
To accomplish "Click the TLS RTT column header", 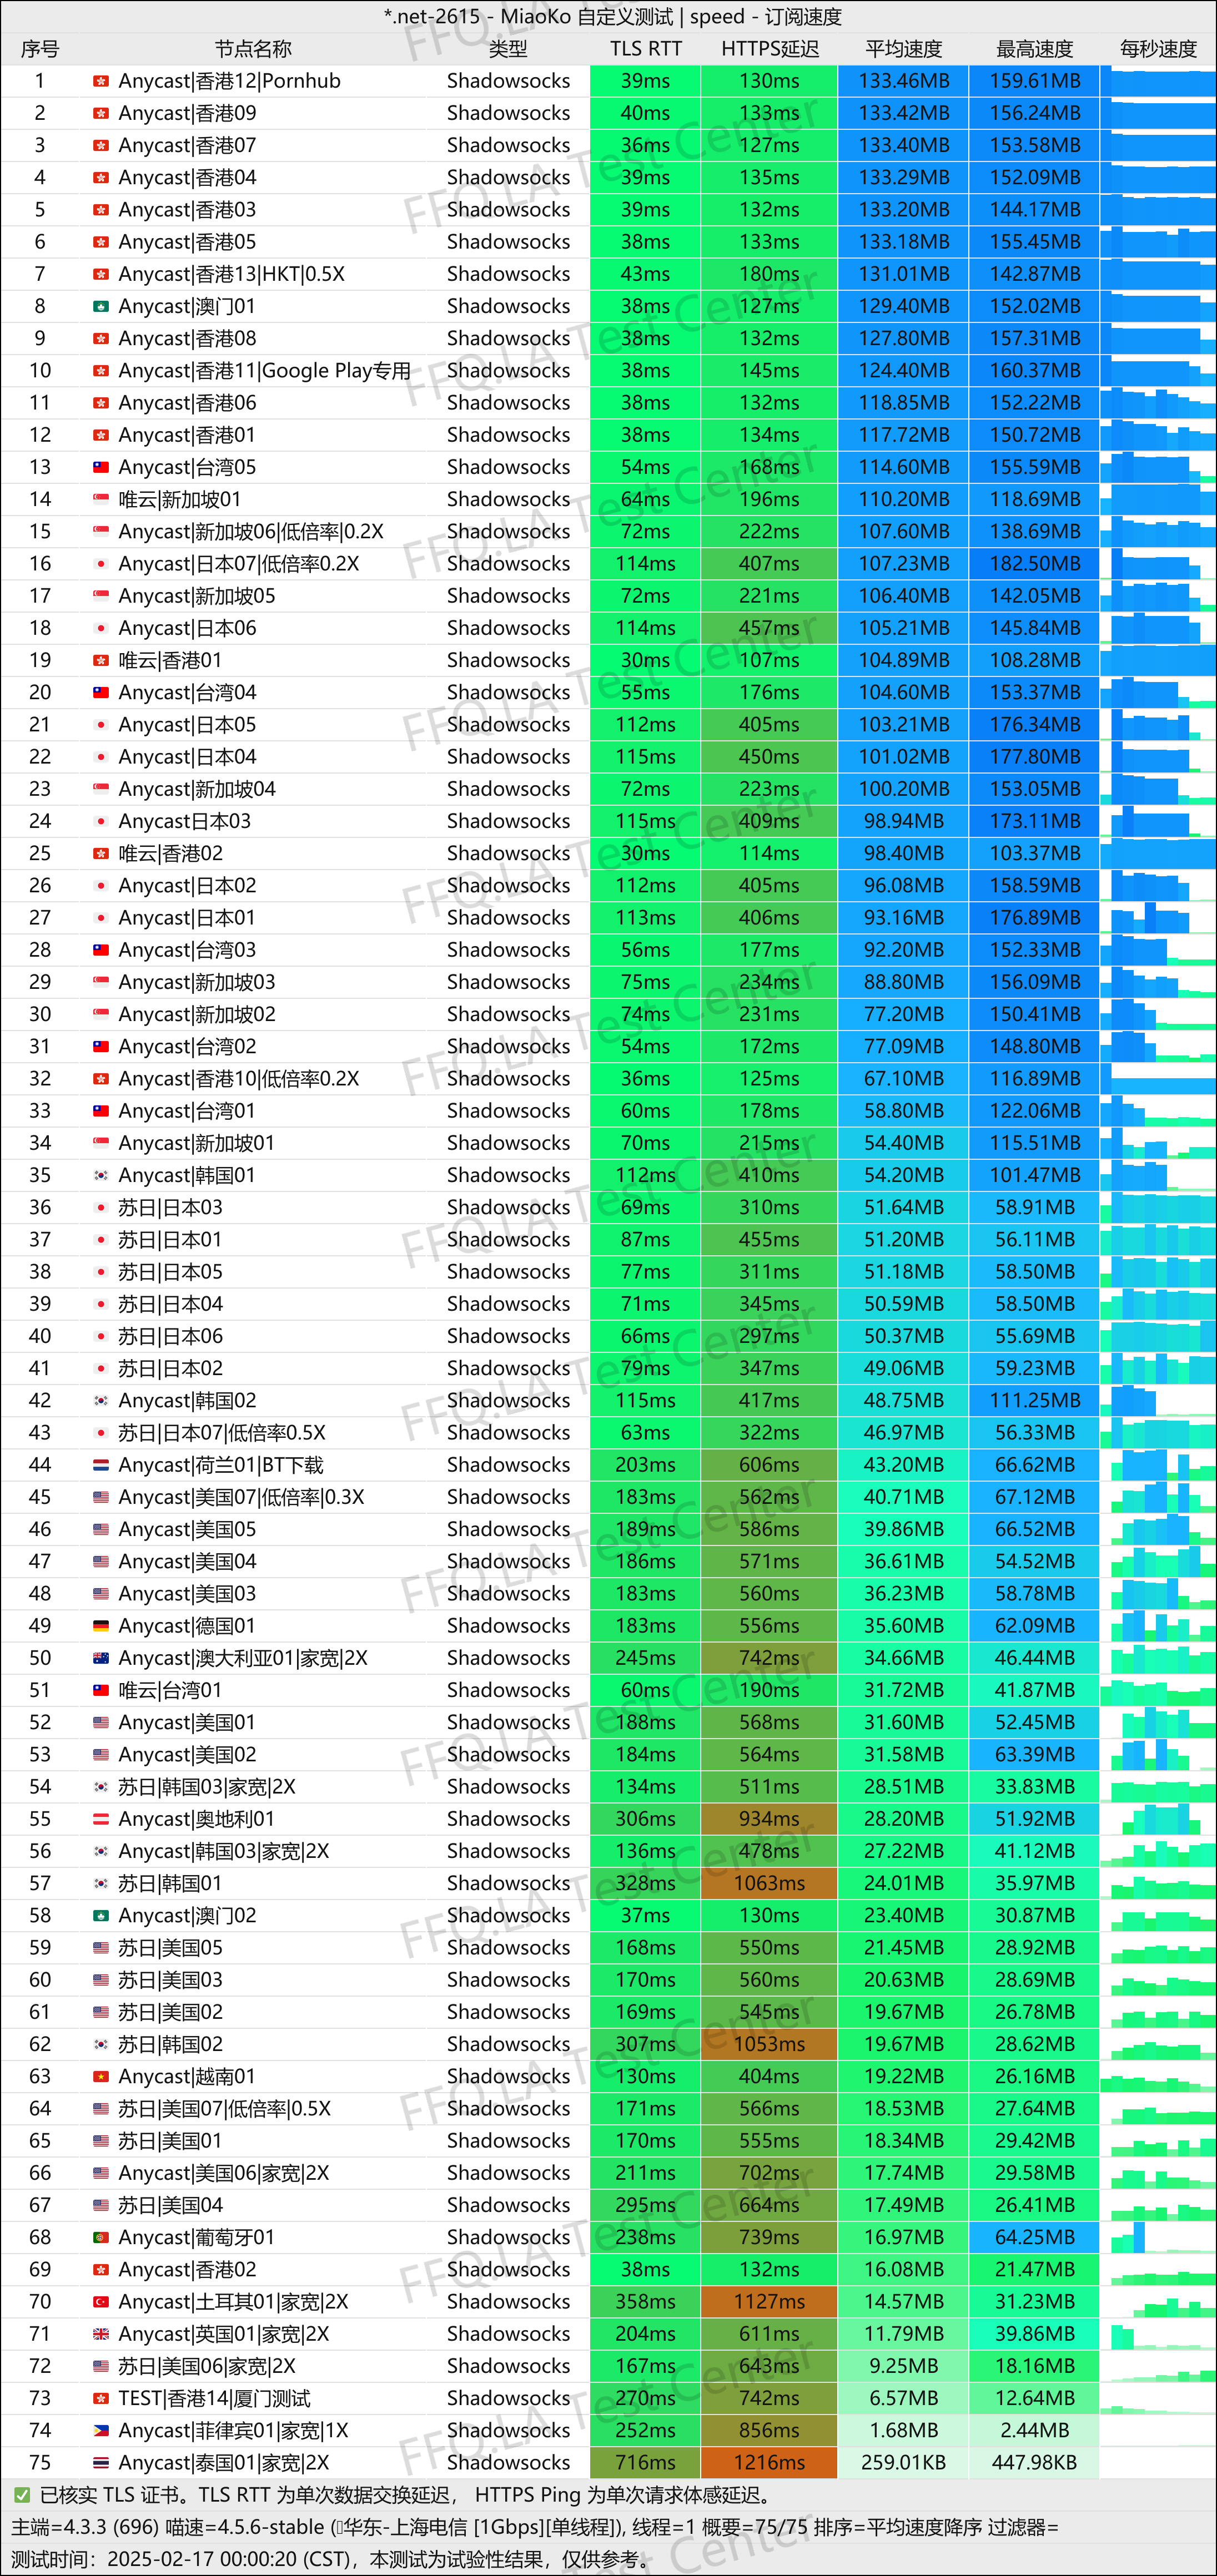I will pyautogui.click(x=646, y=49).
